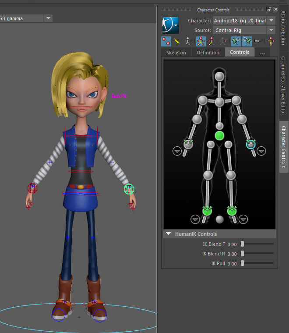
Task: Select the gray spine effector above green hips
Action: tap(219, 126)
